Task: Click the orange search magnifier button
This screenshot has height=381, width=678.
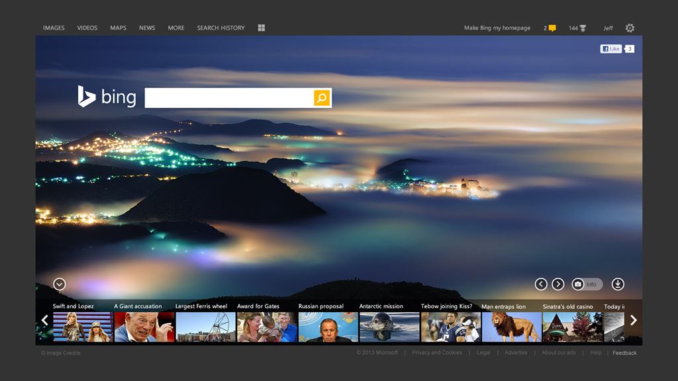Action: point(322,98)
